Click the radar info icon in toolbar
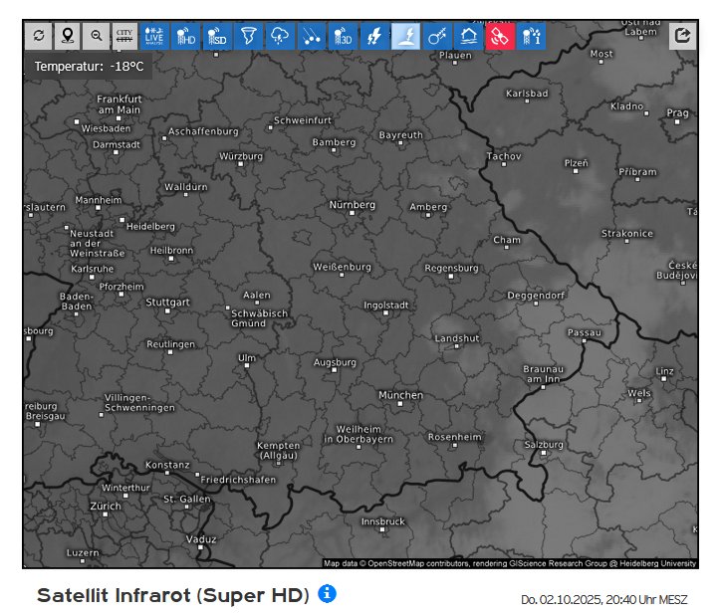 click(x=532, y=36)
